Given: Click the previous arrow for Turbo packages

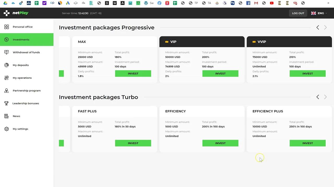Looking at the screenshot, I should pos(318,97).
